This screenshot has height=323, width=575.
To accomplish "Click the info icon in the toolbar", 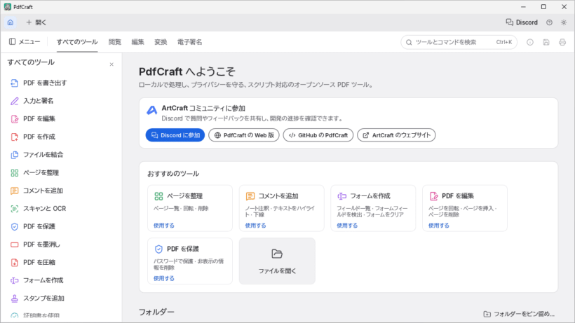I will 530,42.
